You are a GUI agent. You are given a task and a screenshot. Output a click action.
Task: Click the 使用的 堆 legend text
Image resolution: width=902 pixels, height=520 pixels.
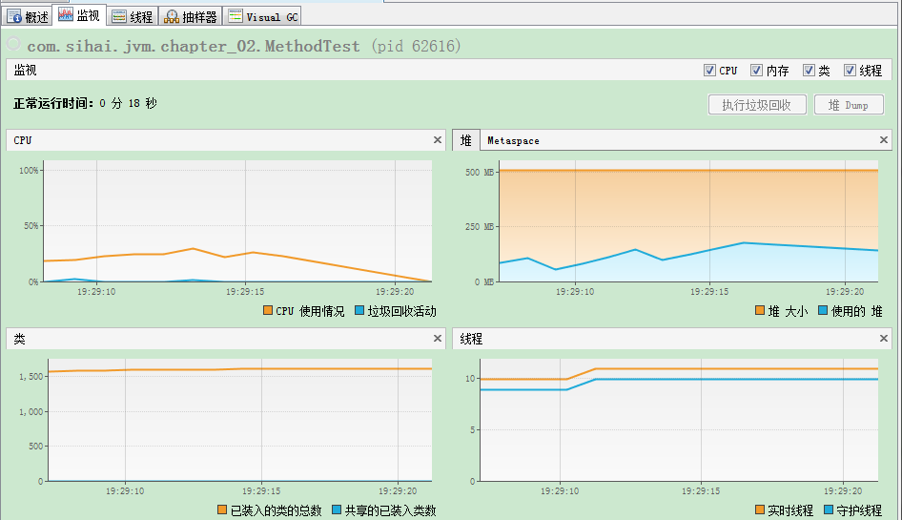point(856,311)
